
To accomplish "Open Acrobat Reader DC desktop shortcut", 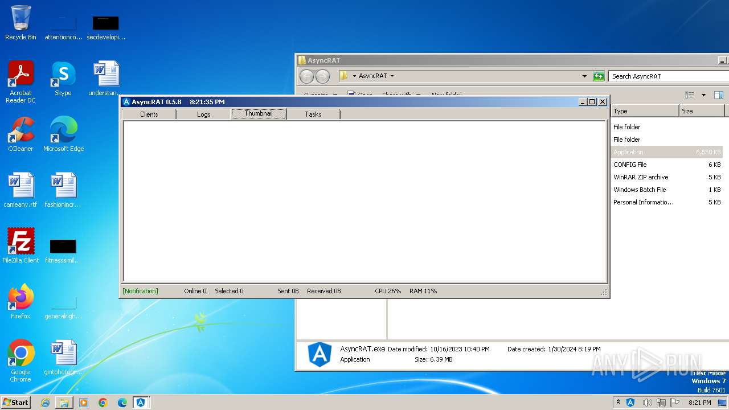I will click(x=21, y=82).
